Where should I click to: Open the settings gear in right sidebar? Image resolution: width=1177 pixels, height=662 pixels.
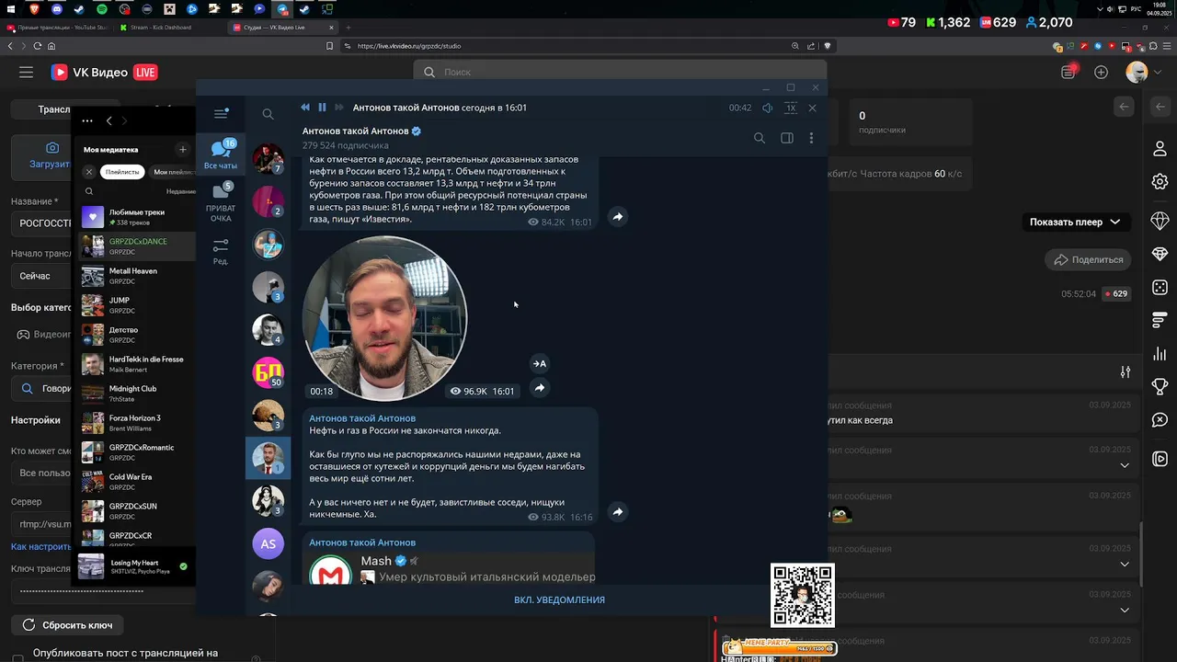(x=1160, y=182)
